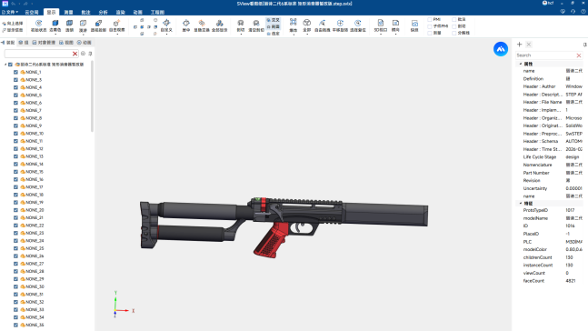Open the cloud space ribbon tab
The image size is (588, 331).
(x=32, y=12)
